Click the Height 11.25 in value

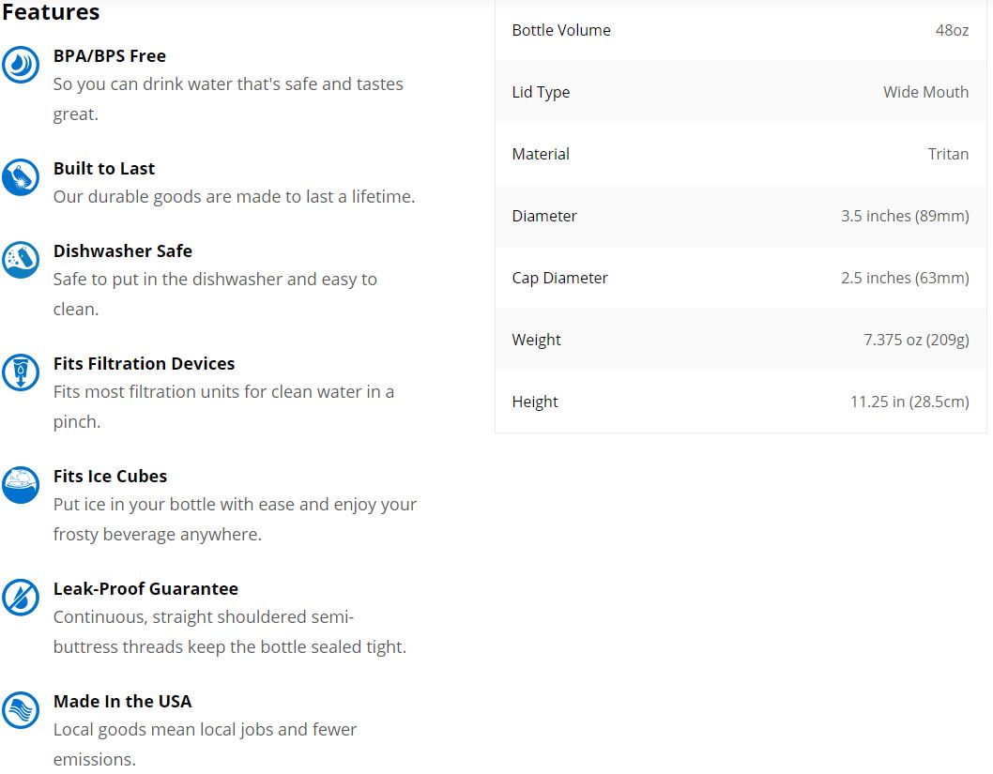pos(909,402)
